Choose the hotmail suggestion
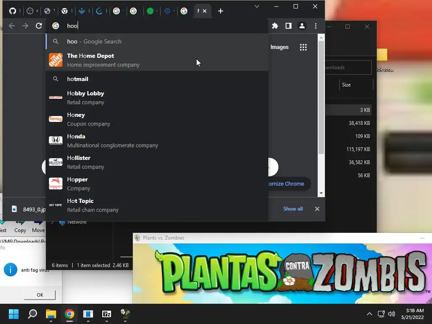 click(157, 79)
